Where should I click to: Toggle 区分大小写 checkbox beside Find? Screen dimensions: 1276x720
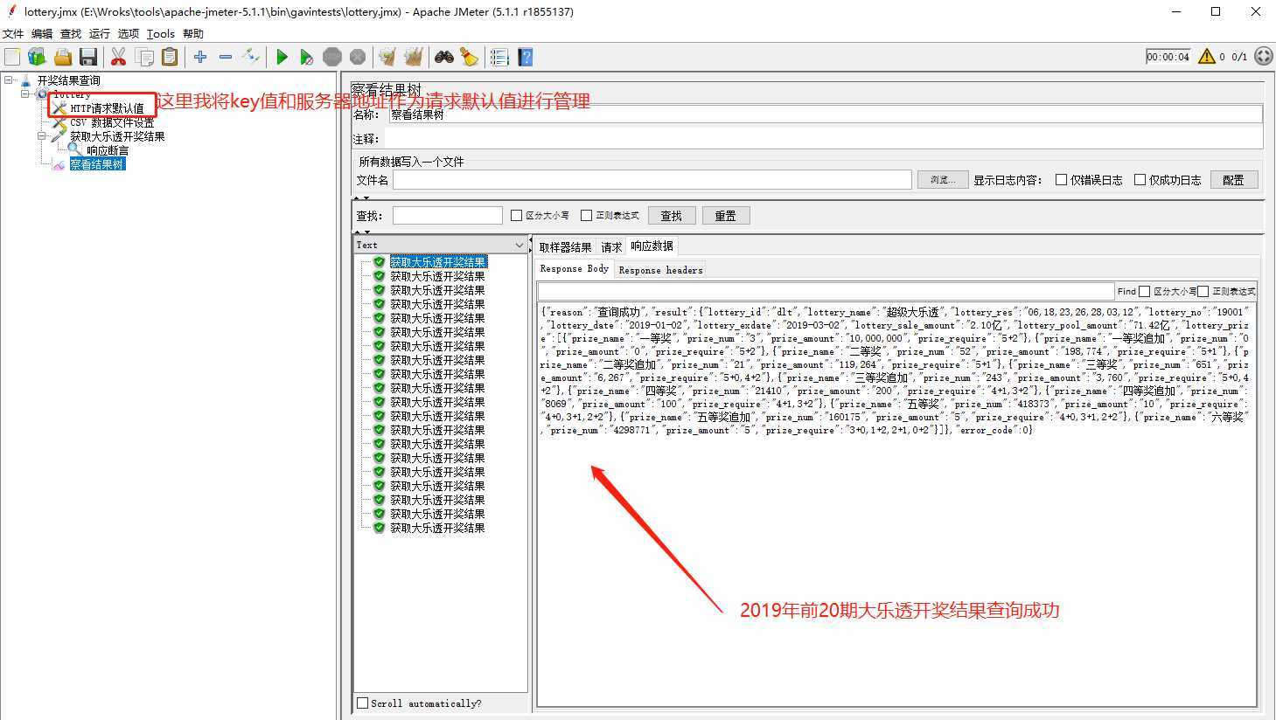click(1144, 291)
